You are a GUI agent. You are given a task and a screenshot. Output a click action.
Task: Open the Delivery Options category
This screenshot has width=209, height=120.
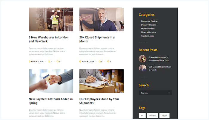click(149, 25)
